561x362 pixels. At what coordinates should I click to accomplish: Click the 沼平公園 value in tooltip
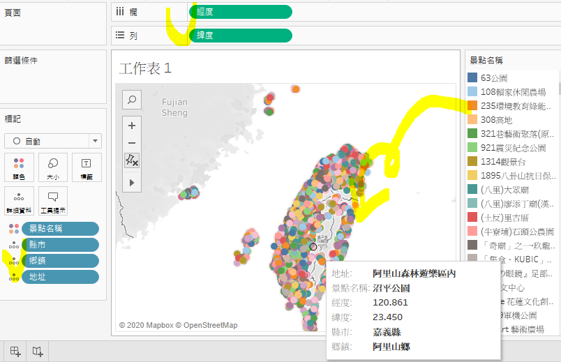[x=391, y=288]
